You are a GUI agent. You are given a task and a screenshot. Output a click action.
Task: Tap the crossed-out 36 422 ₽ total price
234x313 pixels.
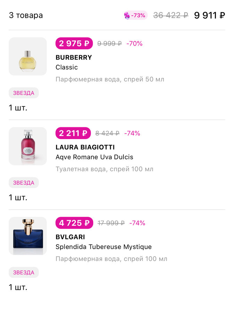(171, 15)
